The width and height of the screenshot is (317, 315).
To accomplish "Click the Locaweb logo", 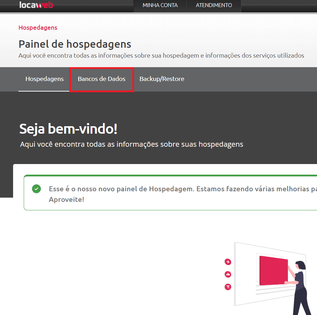I will (x=36, y=5).
